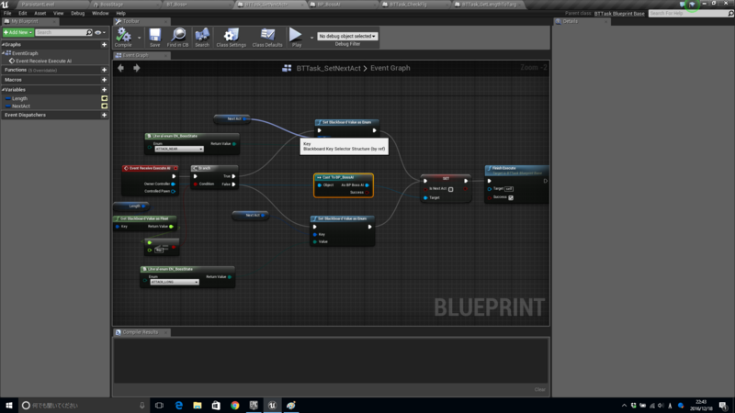The width and height of the screenshot is (735, 413).
Task: Open the Compiler Results tab
Action: click(141, 332)
